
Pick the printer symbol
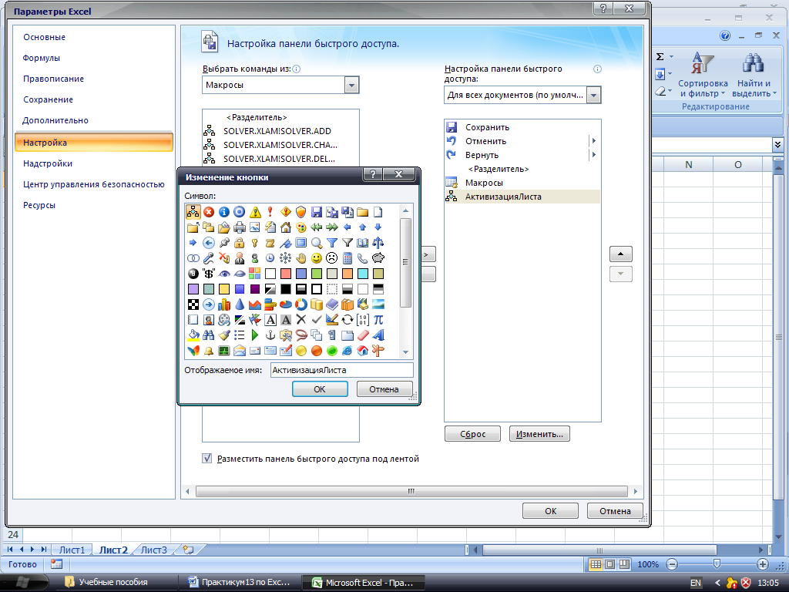coord(240,227)
